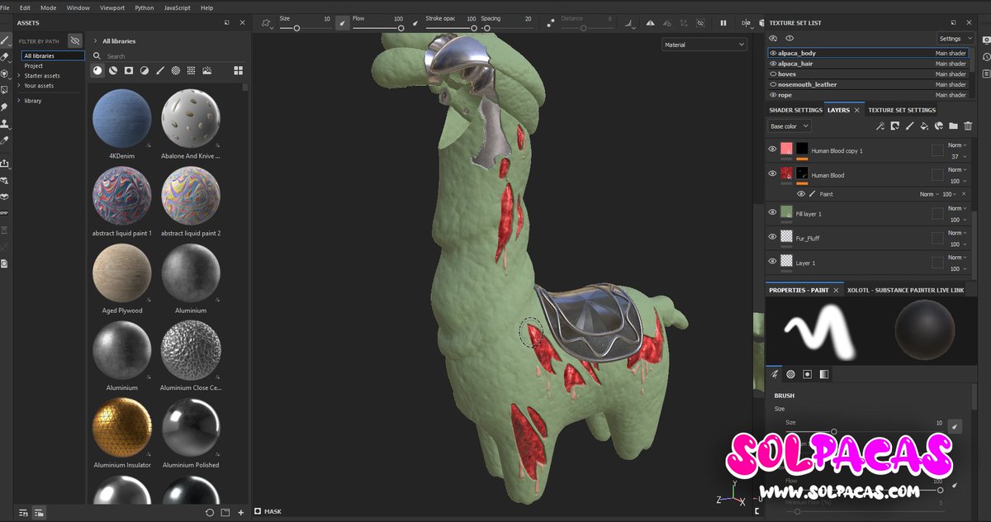
Task: Open the Base color channel dropdown
Action: pos(789,126)
